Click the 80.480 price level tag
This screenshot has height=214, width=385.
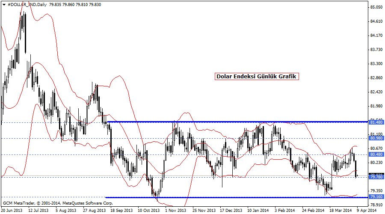click(x=376, y=155)
